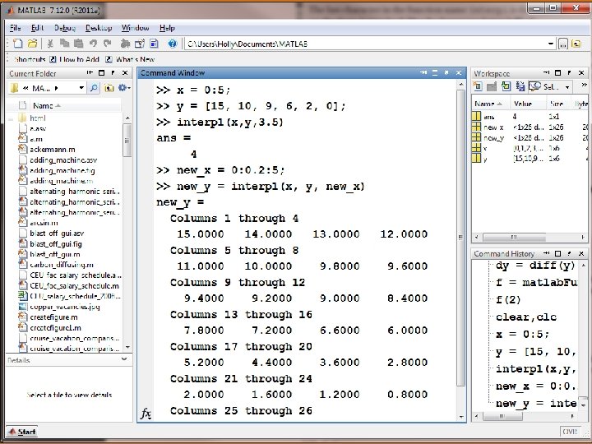This screenshot has width=592, height=444.
Task: Sort files by the Name column header
Action: (43, 105)
